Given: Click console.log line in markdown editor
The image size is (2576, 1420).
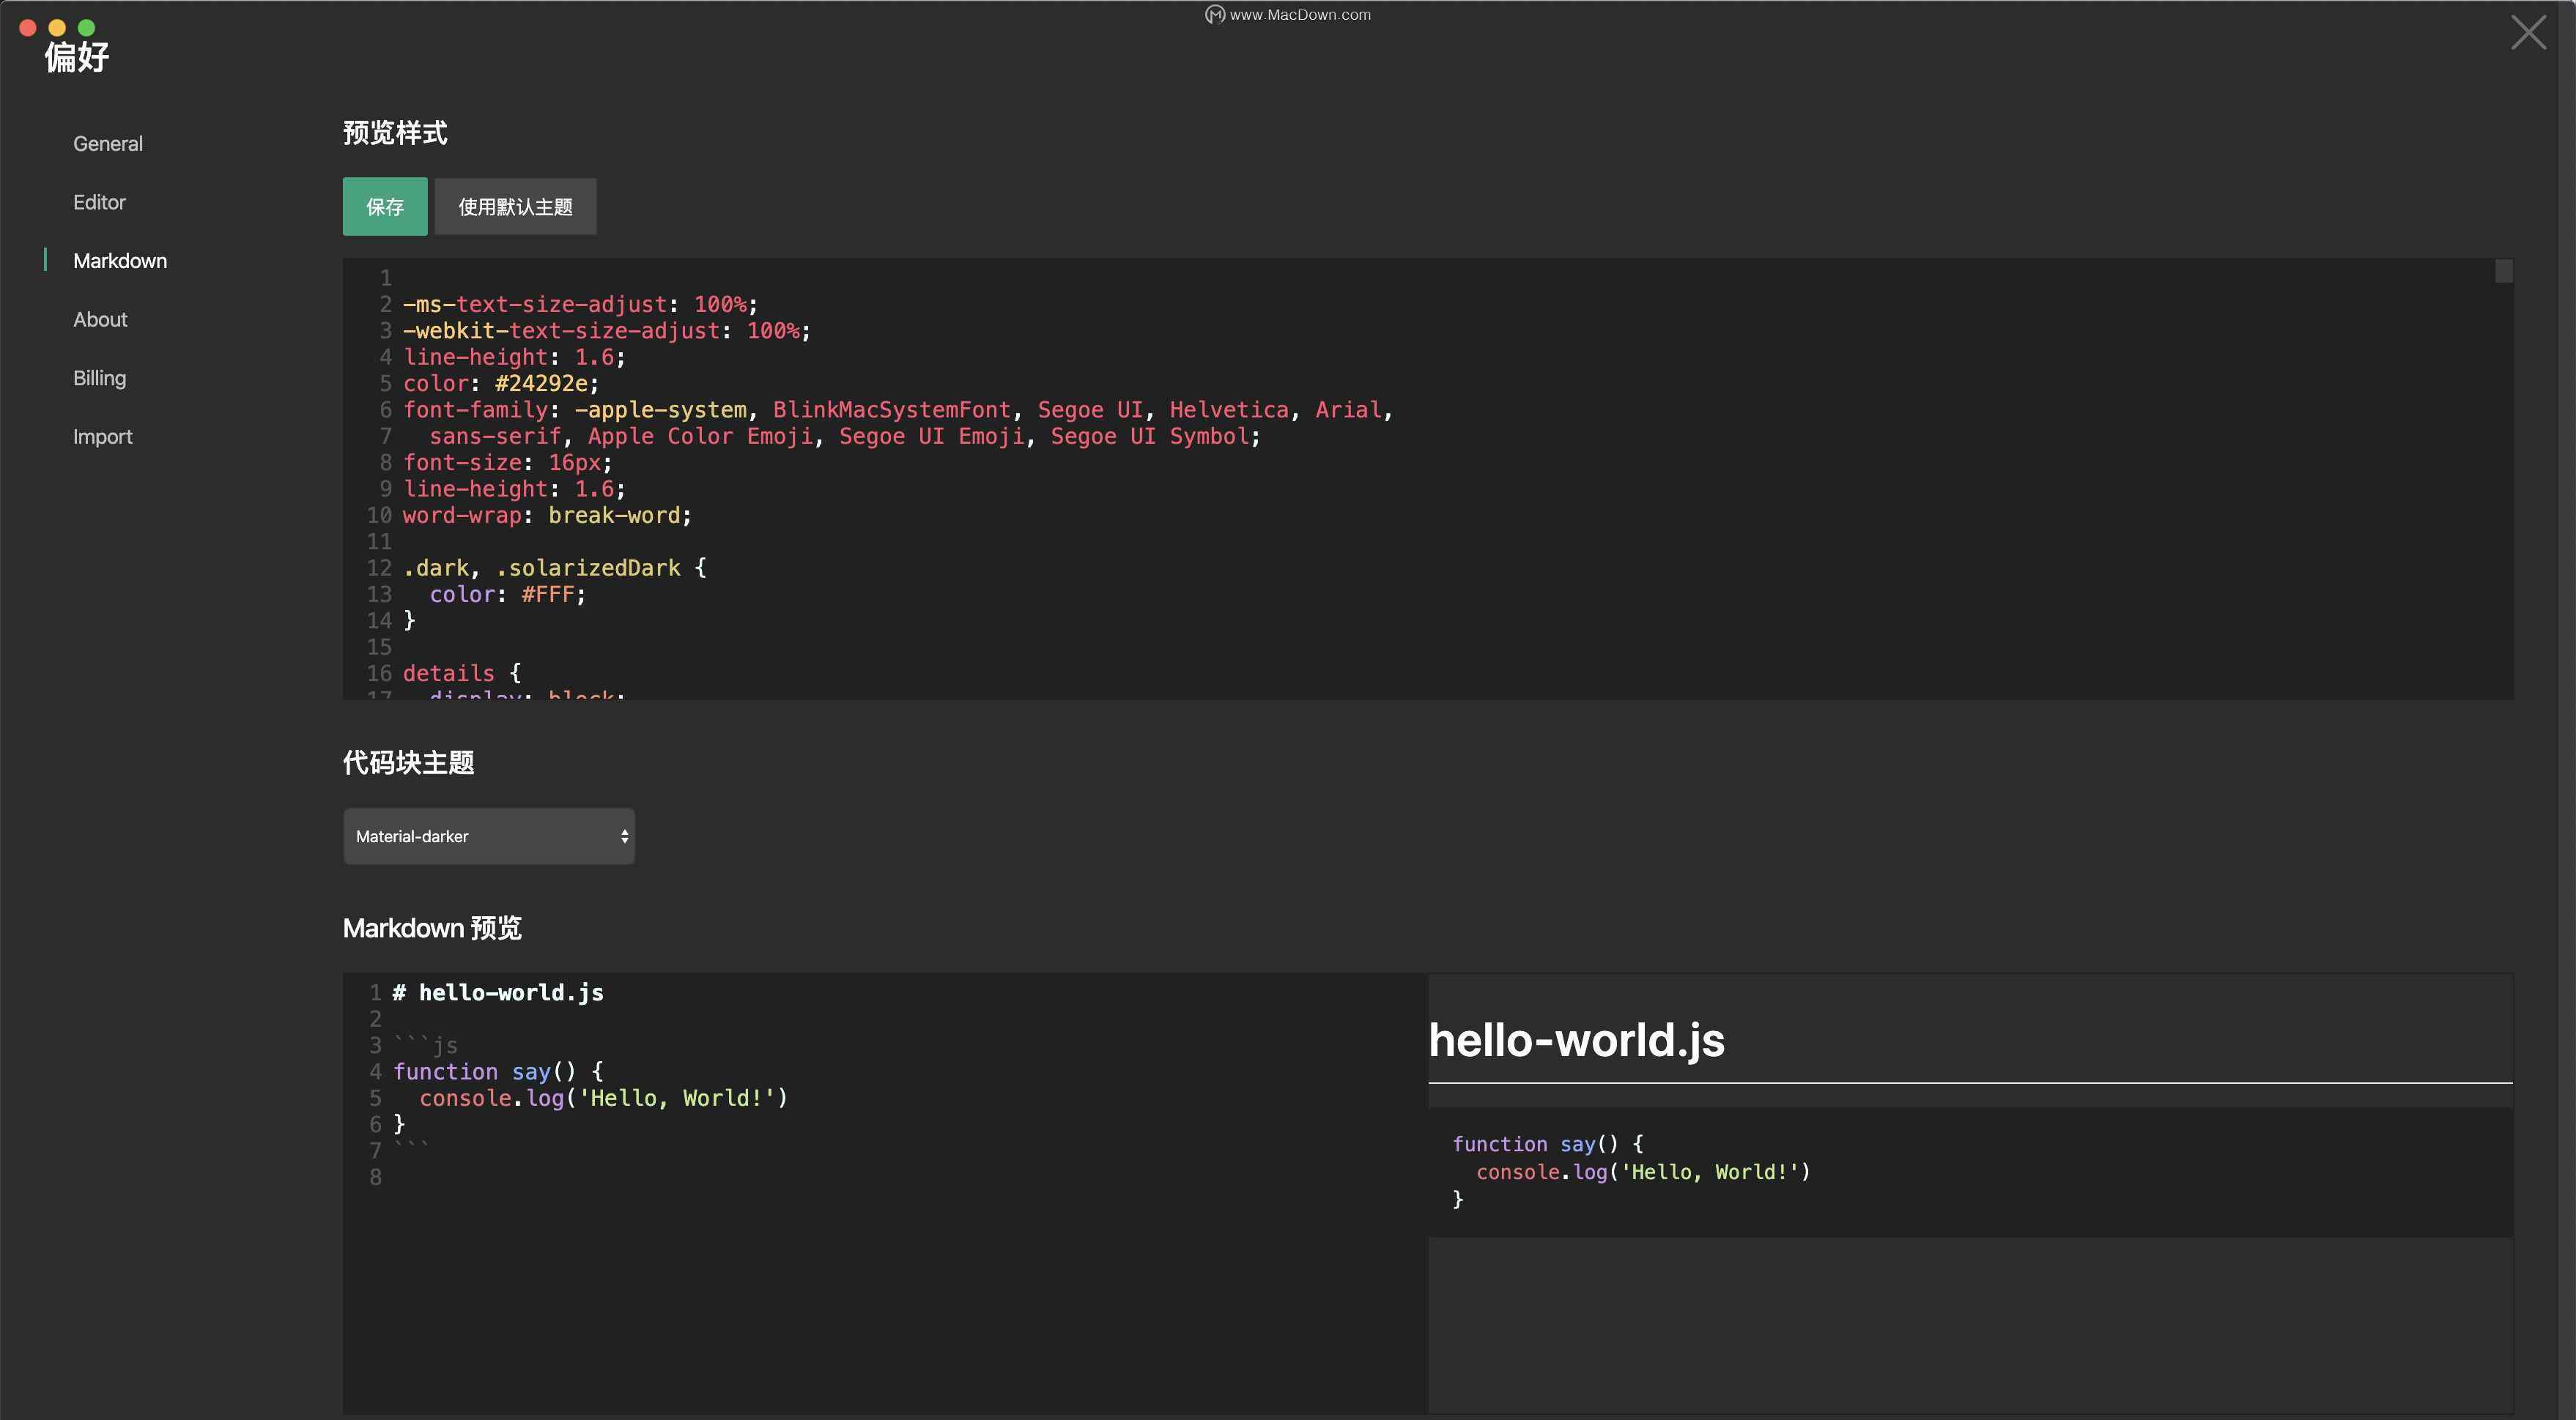Looking at the screenshot, I should (604, 1099).
